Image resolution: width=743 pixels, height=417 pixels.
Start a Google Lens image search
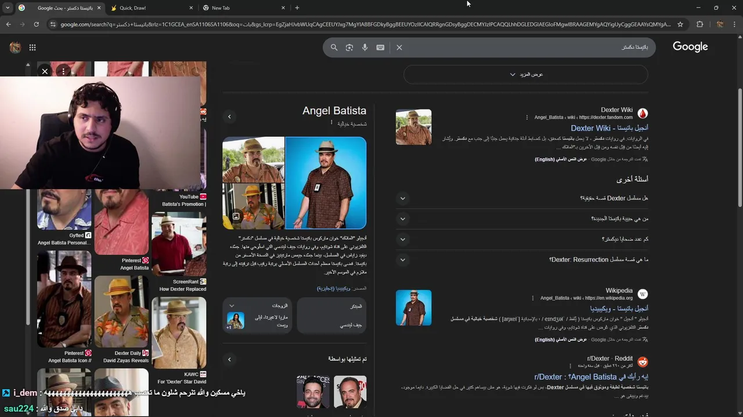click(349, 47)
